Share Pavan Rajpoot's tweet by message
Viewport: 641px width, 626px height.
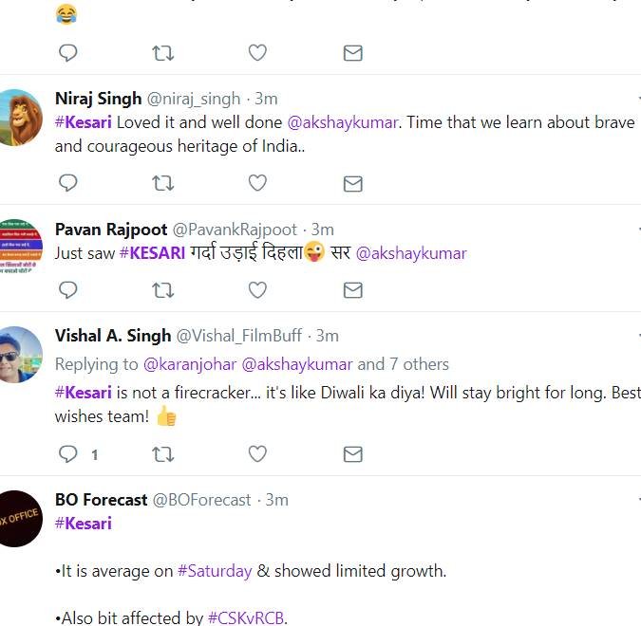pos(353,290)
